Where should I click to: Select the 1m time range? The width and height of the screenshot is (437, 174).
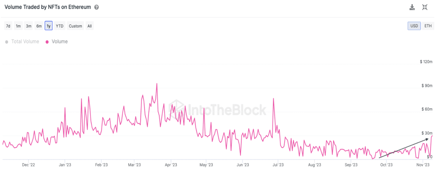[x=18, y=26]
